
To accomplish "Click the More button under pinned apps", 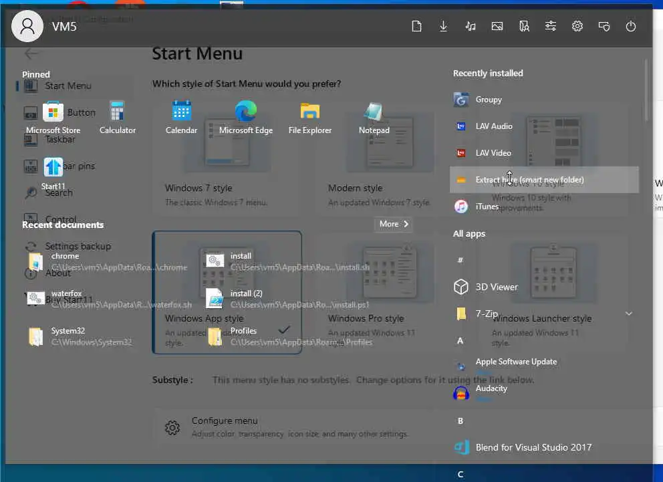I will coord(393,224).
